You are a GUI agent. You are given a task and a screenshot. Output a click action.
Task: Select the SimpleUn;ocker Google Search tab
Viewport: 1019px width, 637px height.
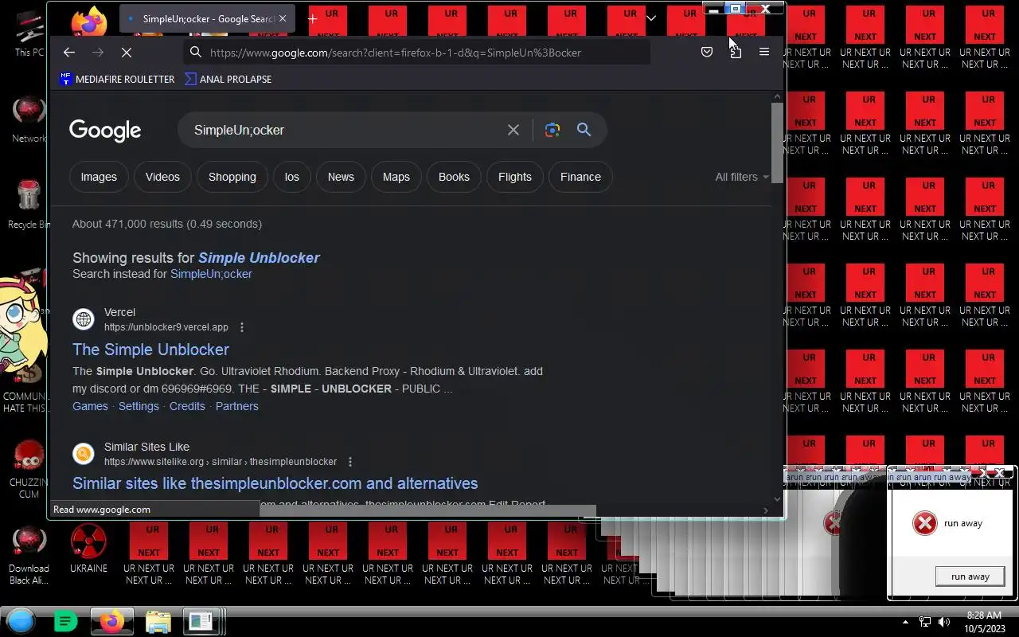tap(207, 18)
